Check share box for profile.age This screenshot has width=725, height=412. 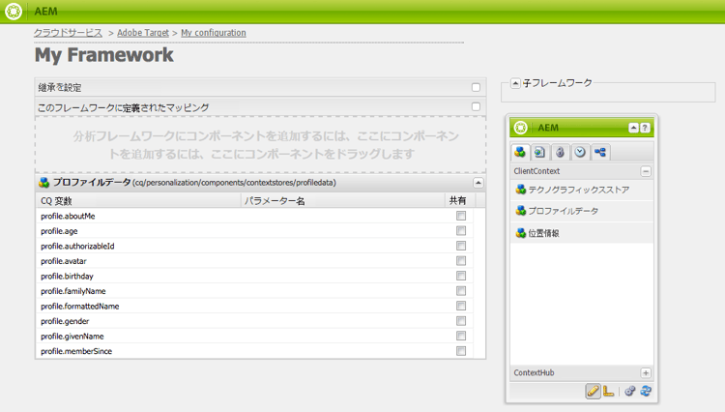pyautogui.click(x=461, y=231)
